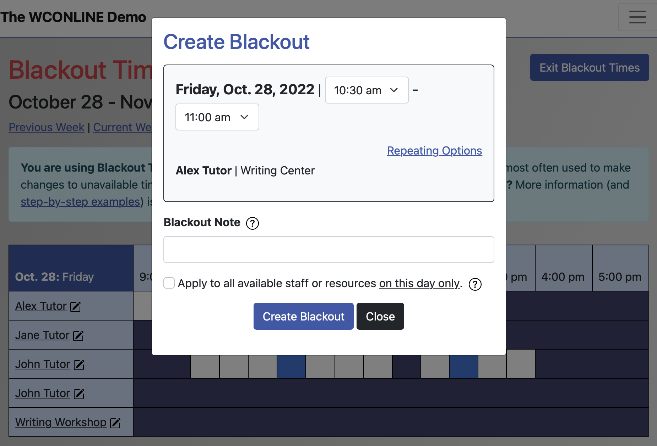Open the step-by-step examples link
The height and width of the screenshot is (446, 657).
point(80,202)
